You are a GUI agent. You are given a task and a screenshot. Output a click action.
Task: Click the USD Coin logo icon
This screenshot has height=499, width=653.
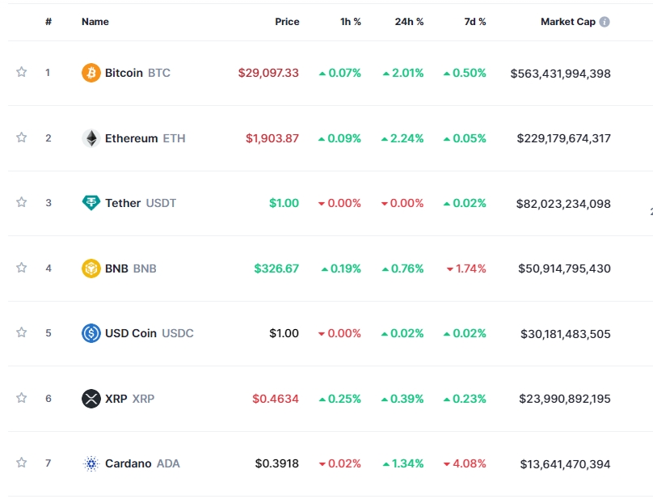pyautogui.click(x=91, y=333)
